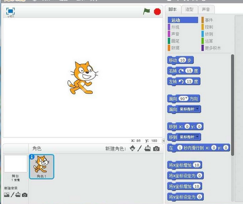
Task: Click step count field in 移动 block
Action: point(182,60)
